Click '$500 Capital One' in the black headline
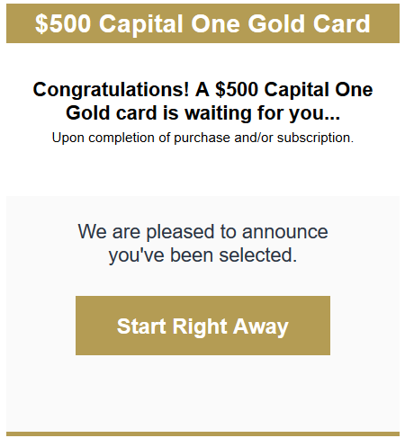405x438 pixels. 294,90
